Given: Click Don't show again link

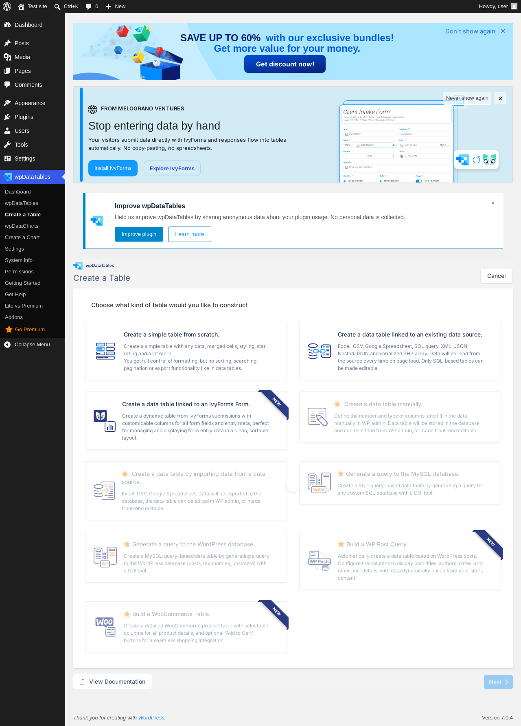Looking at the screenshot, I should tap(470, 31).
